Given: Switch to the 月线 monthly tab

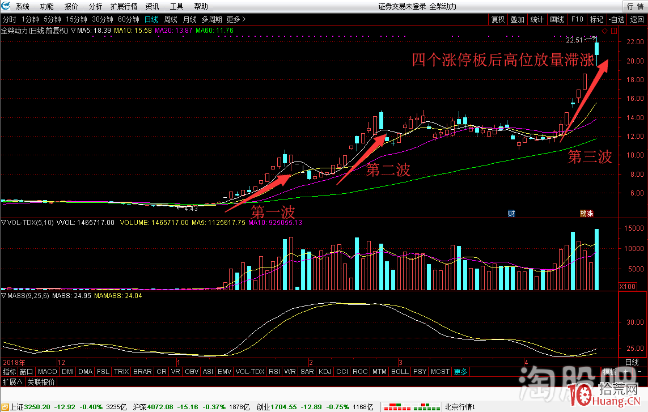Looking at the screenshot, I should [190, 19].
